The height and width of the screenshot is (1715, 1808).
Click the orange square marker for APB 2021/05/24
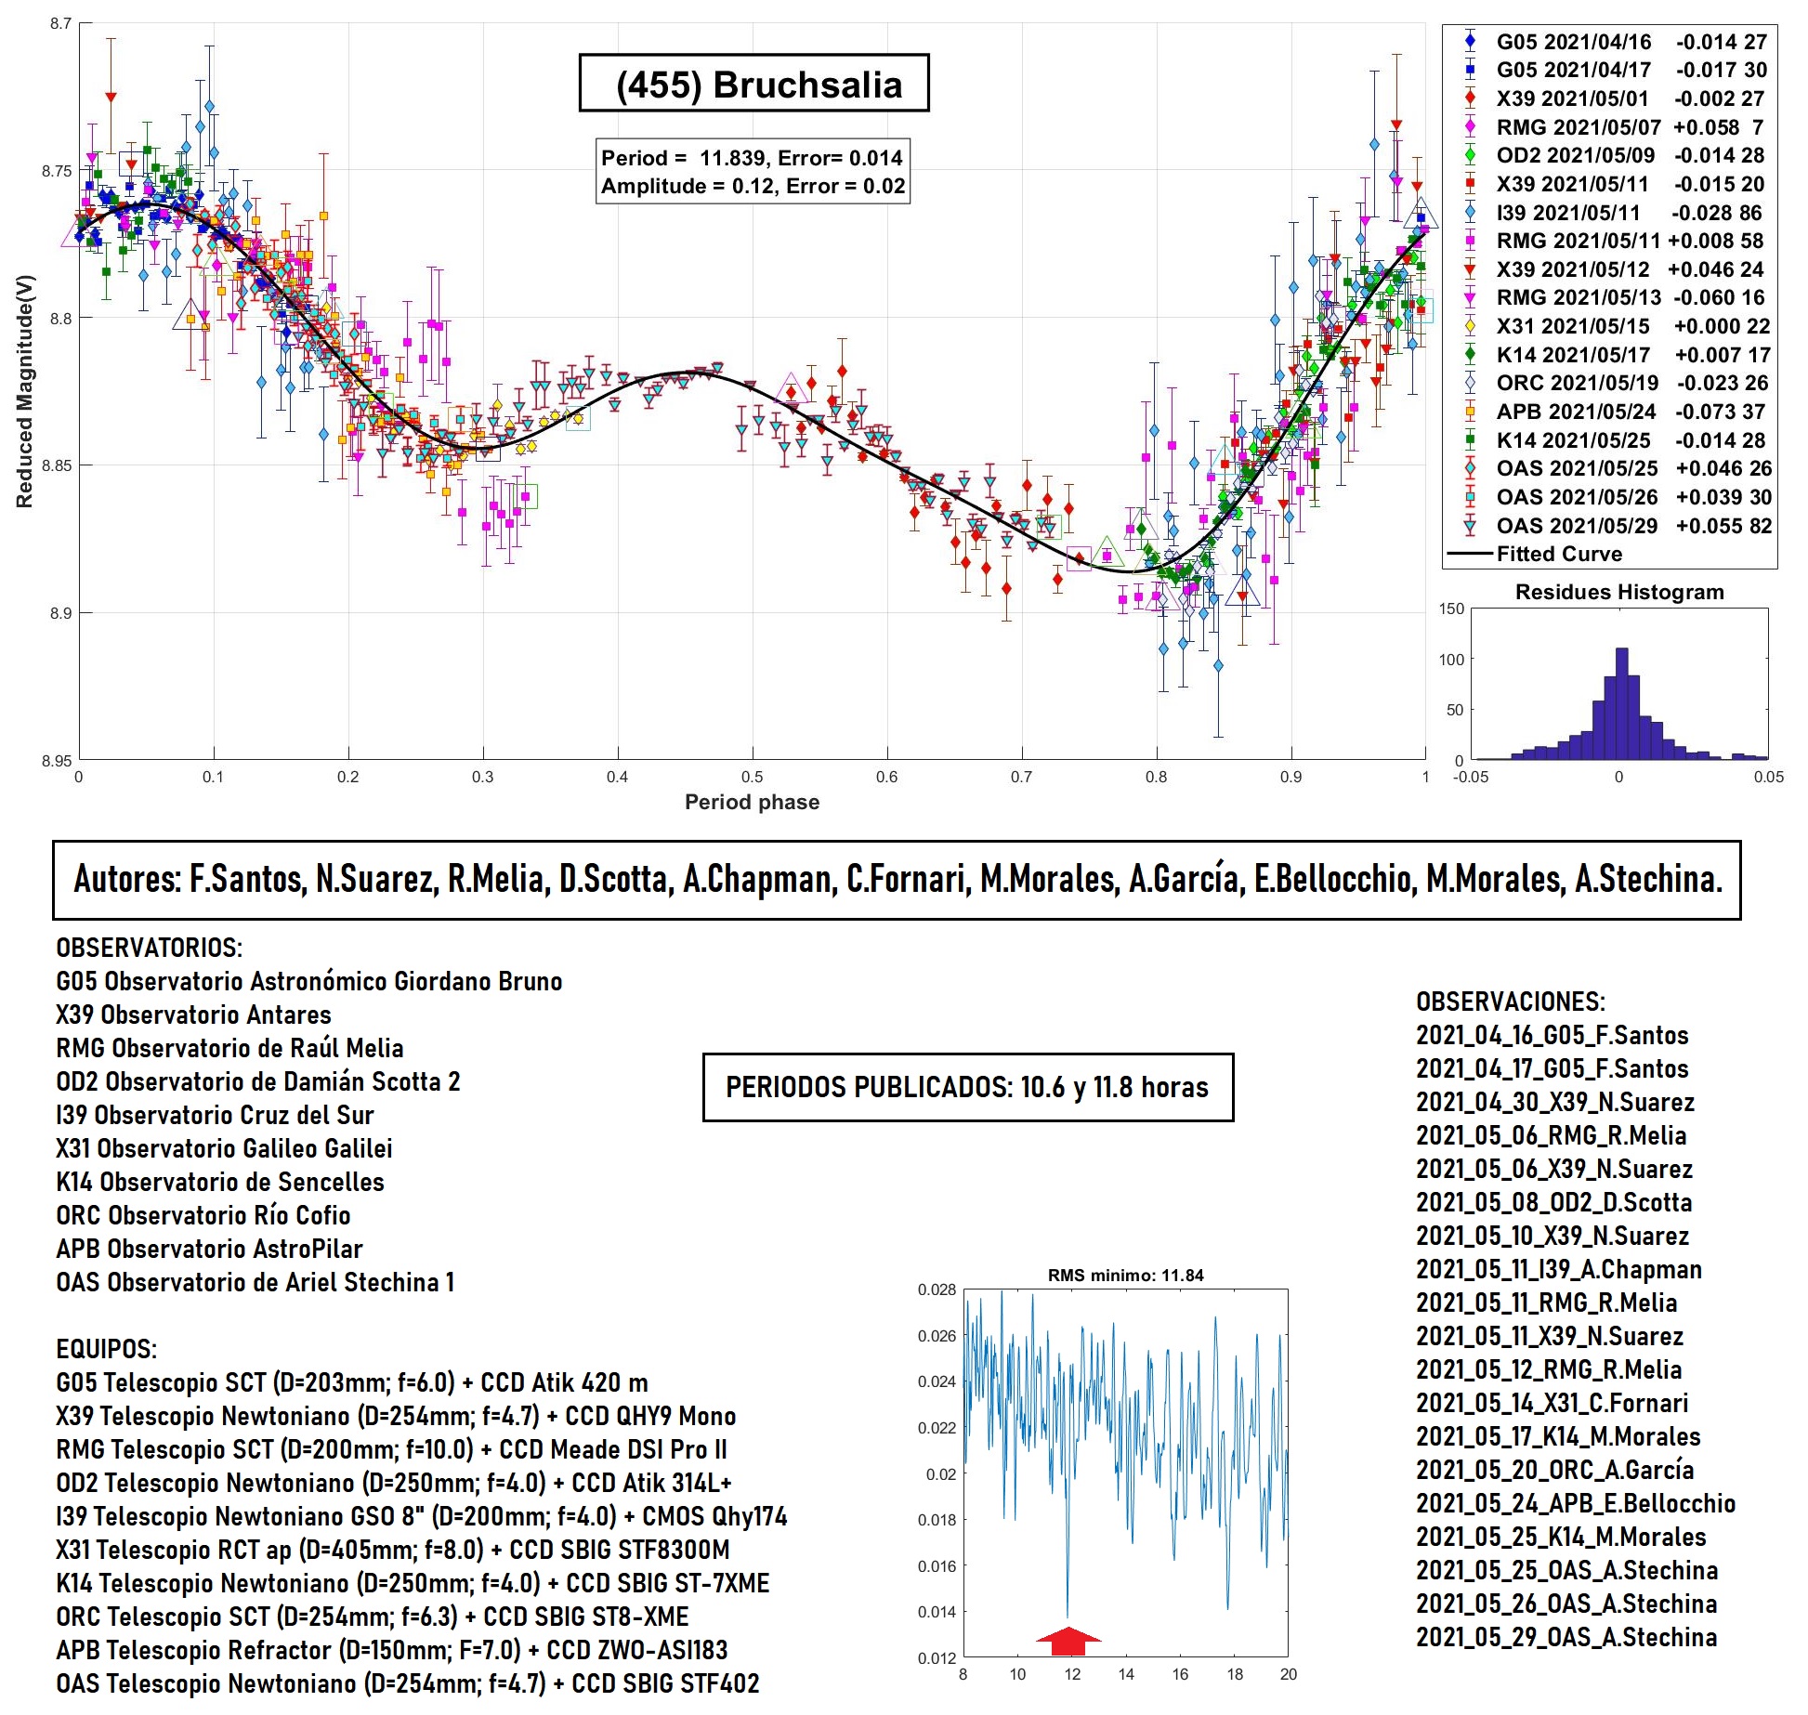point(1470,412)
